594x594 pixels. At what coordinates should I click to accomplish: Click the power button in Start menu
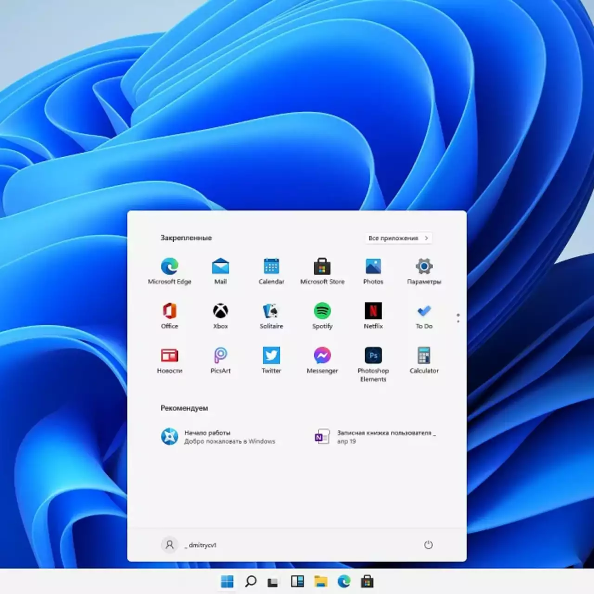click(x=428, y=545)
